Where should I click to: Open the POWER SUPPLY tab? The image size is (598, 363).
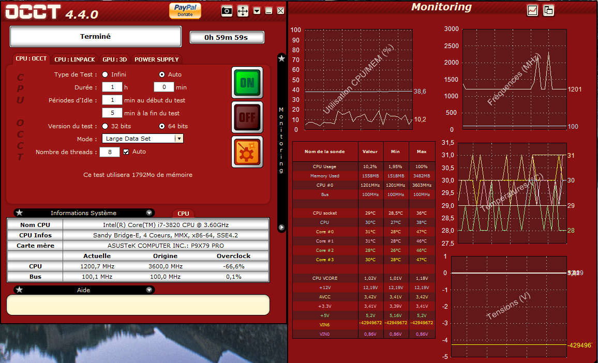(x=157, y=59)
